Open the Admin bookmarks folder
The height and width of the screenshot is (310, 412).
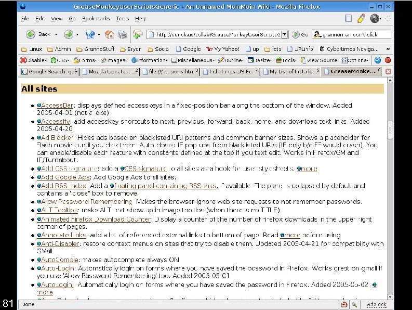coord(59,49)
